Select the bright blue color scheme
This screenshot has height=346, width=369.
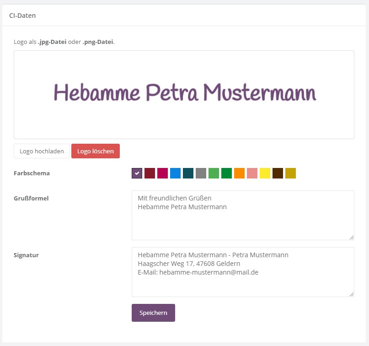tap(175, 173)
